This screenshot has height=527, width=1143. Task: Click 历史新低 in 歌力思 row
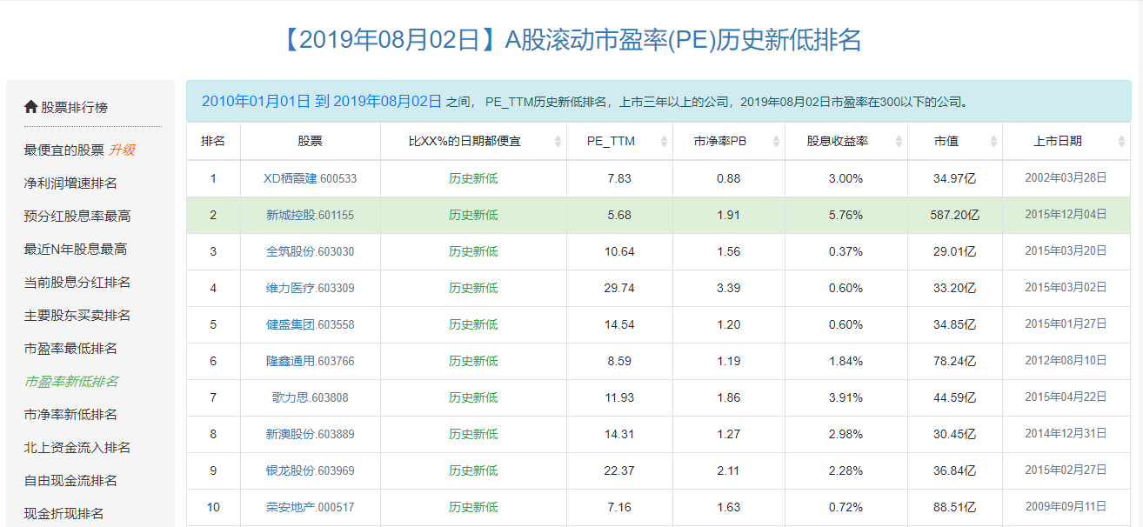[x=473, y=397]
